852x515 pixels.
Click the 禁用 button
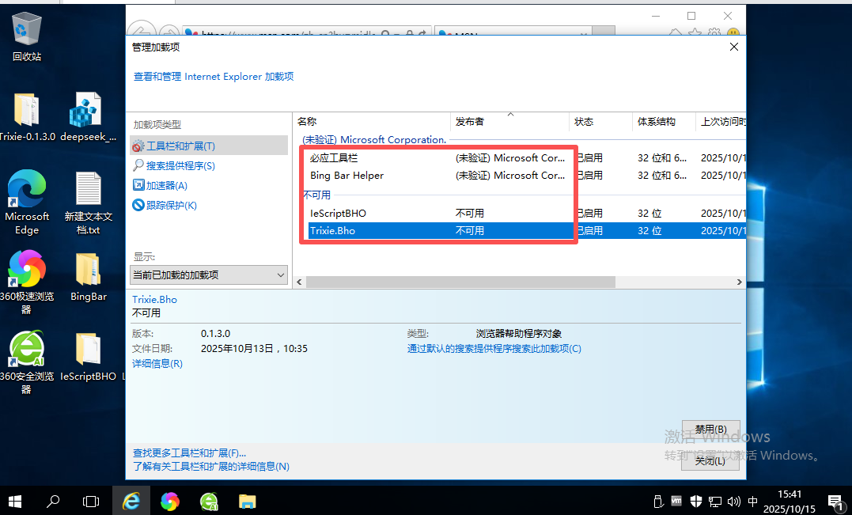710,429
